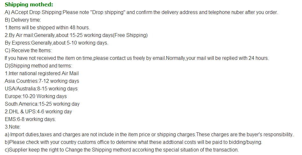Click the 'country customs office' note line
The image size is (302, 155).
click(x=134, y=142)
